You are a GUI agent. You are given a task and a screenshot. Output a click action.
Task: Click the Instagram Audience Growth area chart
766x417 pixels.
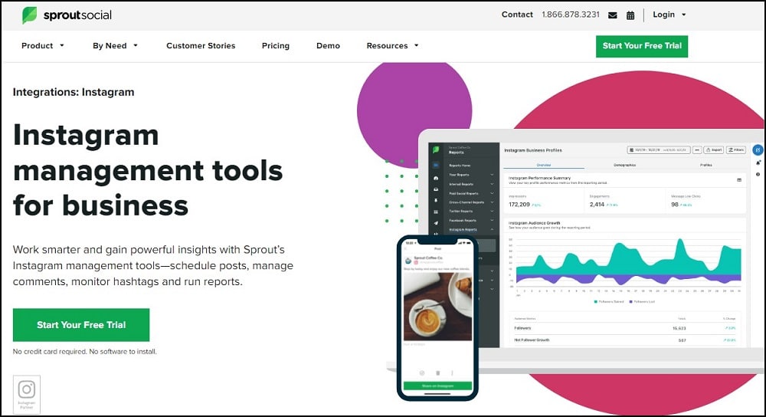click(629, 263)
